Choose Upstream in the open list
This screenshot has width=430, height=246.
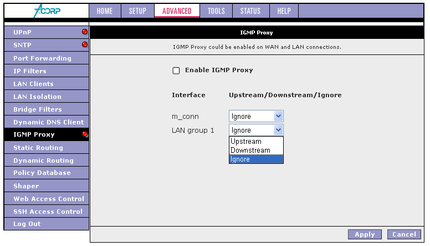(256, 141)
